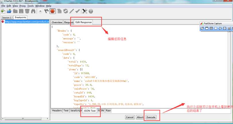Click FastStone's Capture Window or Object icon
This screenshot has width=233, height=124.
[211, 28]
